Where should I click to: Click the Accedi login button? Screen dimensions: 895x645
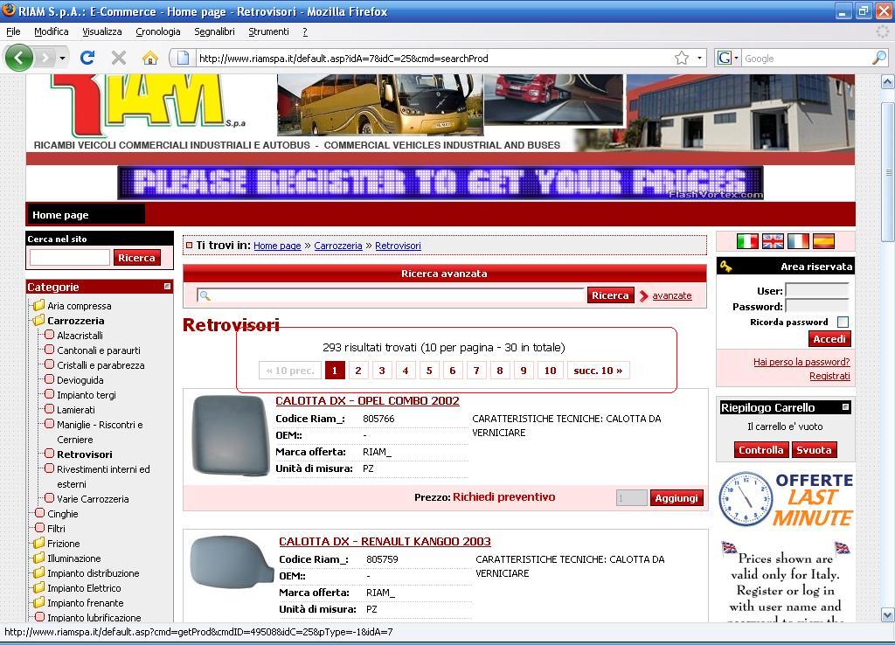[829, 339]
